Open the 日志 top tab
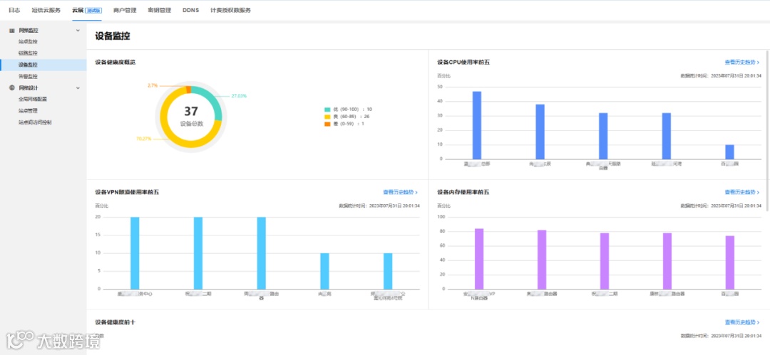Screen dimensions: 770x355 click(14, 10)
